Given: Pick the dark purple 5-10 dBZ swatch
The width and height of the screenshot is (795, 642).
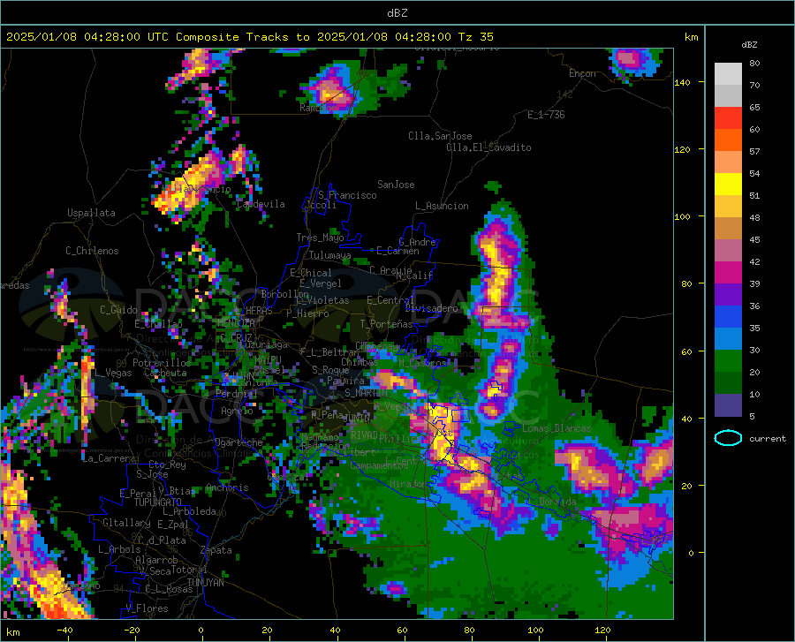Looking at the screenshot, I should pos(728,405).
